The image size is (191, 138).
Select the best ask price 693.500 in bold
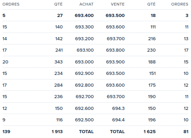click(x=115, y=16)
